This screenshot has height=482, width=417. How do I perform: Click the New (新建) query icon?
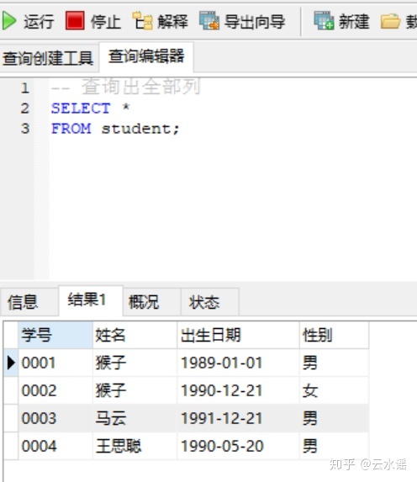click(x=324, y=20)
